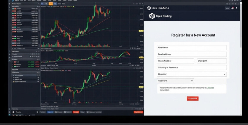Open the Password dropdown
248x125 pixels.
[175, 81]
